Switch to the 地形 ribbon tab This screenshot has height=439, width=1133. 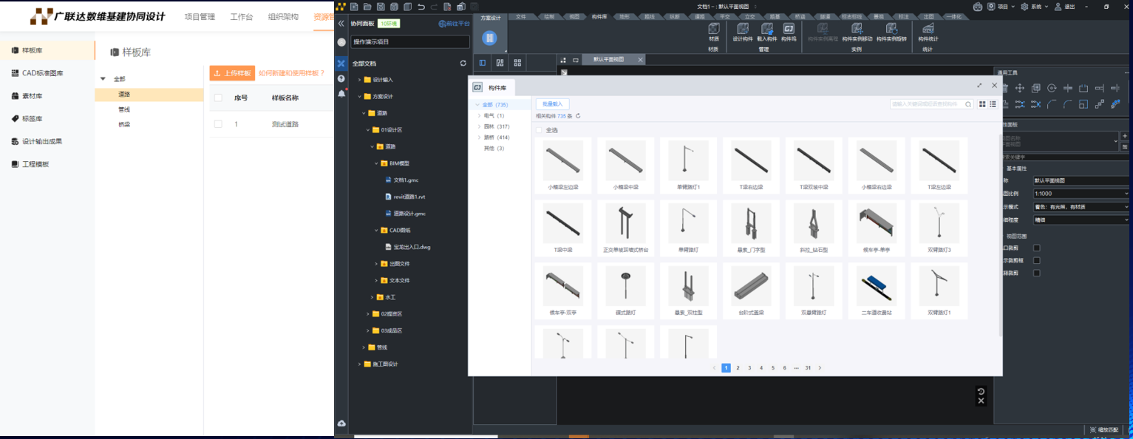point(624,16)
